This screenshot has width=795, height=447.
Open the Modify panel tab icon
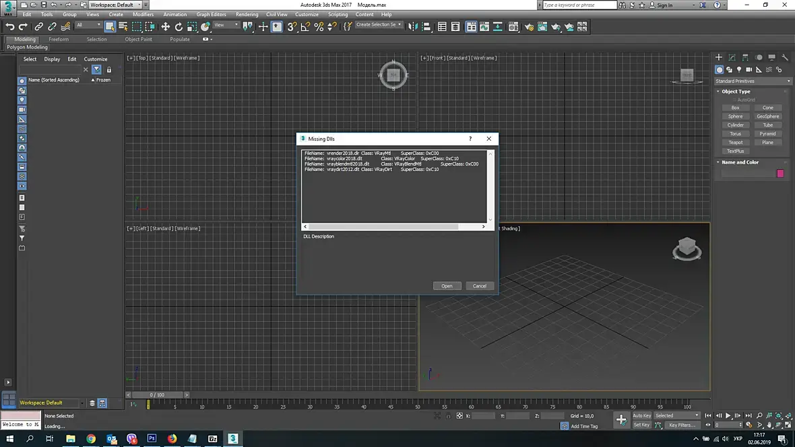coord(732,57)
